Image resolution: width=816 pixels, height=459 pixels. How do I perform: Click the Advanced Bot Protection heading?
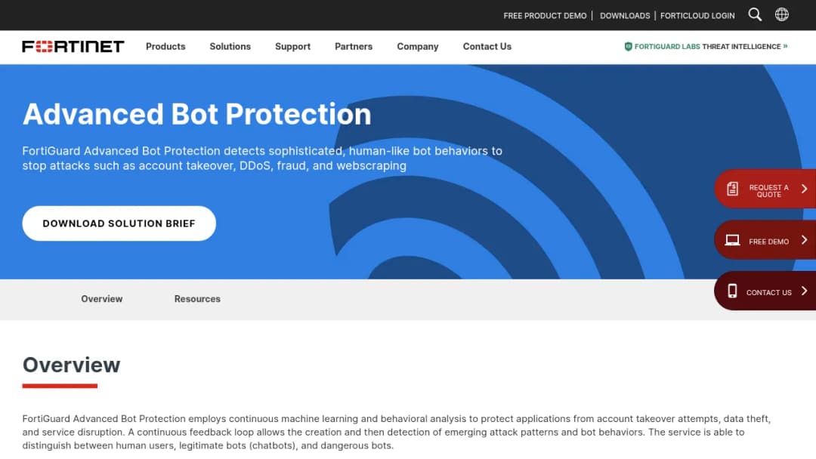(x=196, y=114)
